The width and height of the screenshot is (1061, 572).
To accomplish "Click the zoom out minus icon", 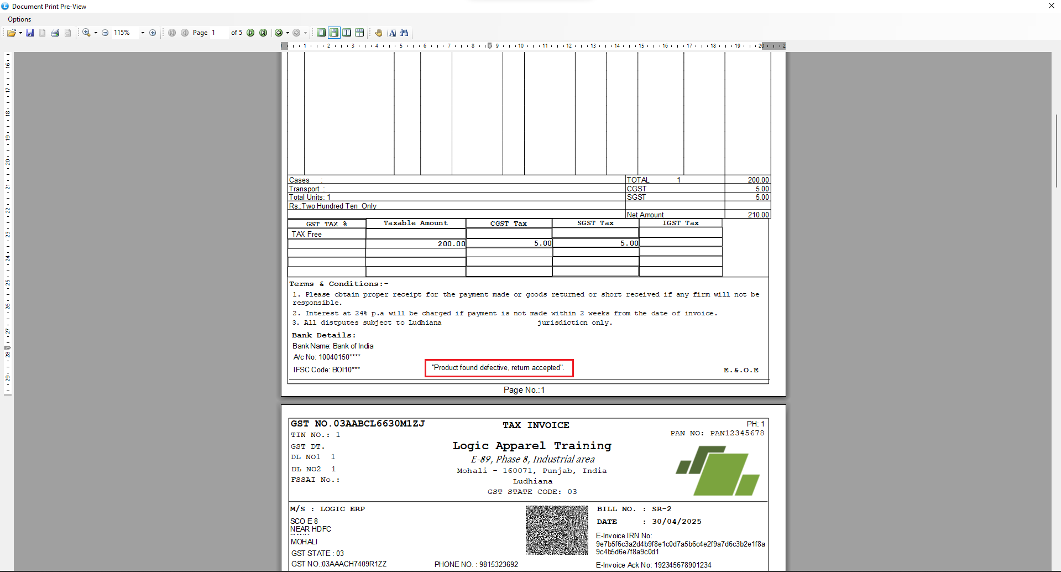I will point(105,33).
